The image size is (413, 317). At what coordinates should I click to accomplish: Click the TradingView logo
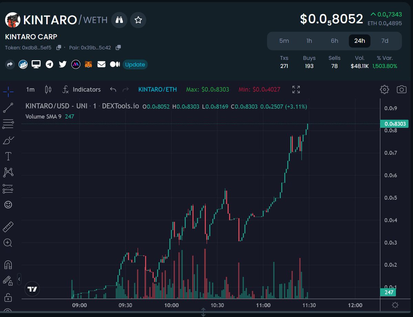pos(32,289)
